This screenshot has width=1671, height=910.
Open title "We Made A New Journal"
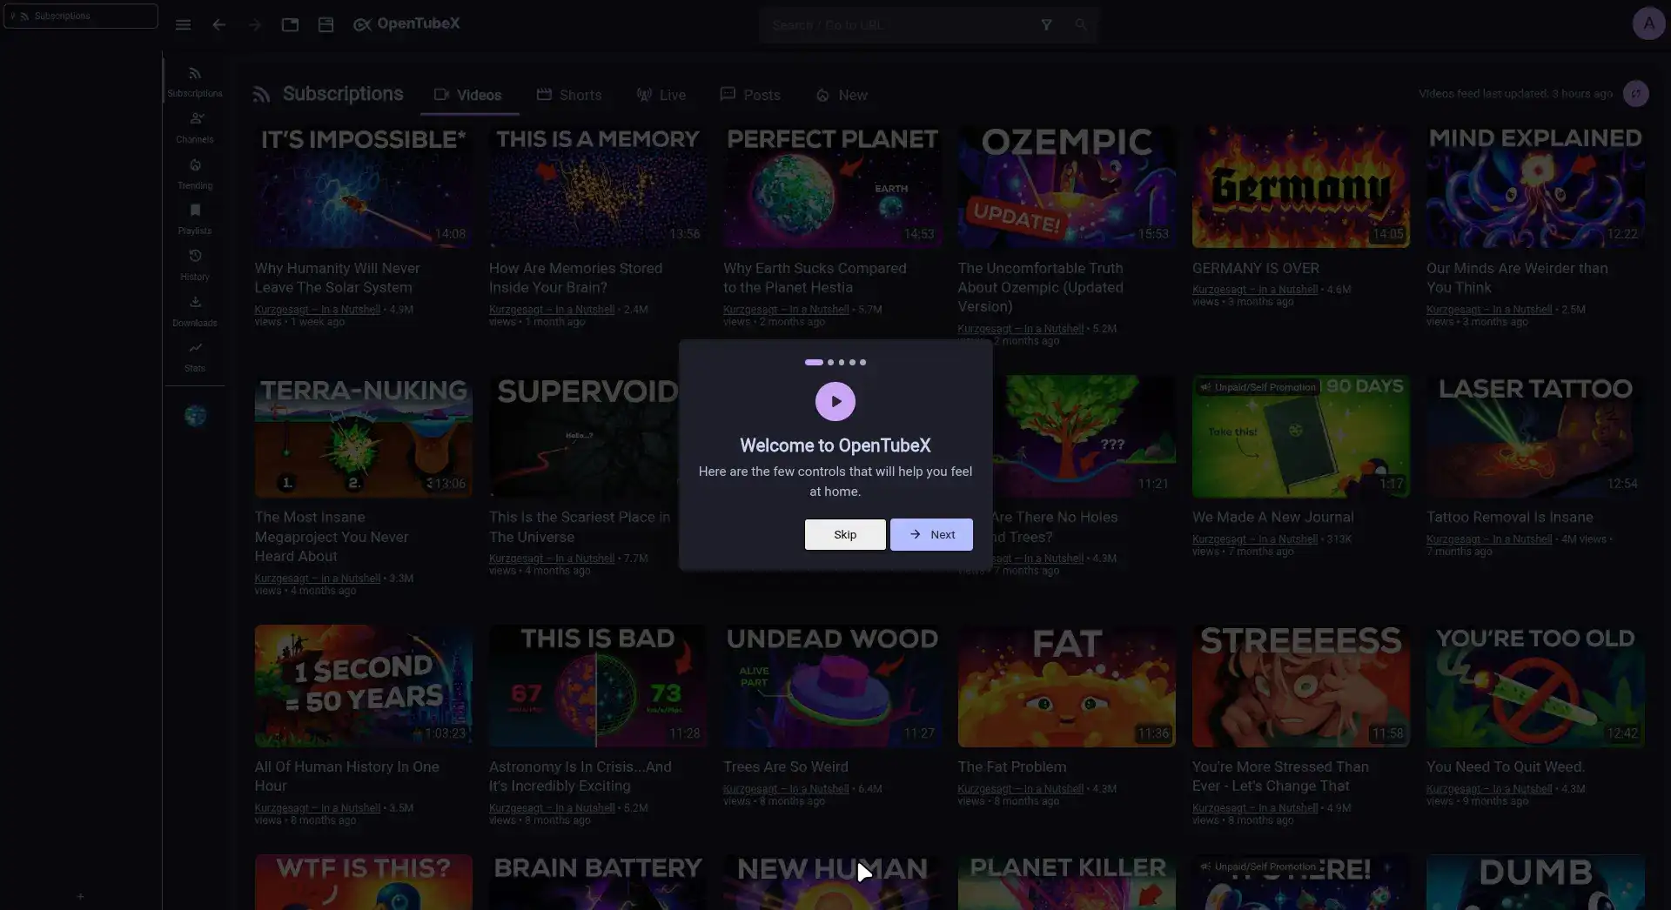click(1273, 517)
